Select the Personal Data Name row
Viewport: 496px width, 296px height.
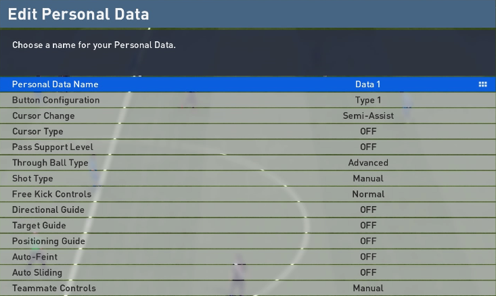point(55,84)
